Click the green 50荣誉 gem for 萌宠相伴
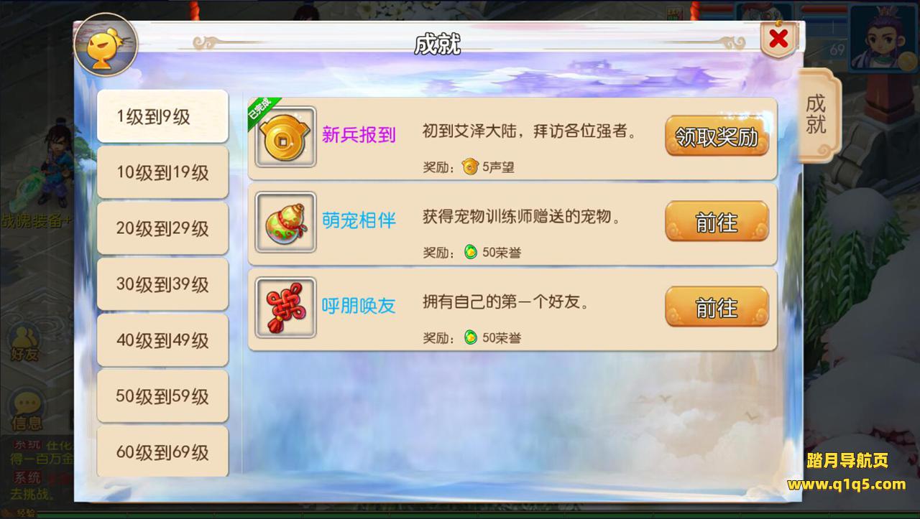920x519 pixels. 470,252
